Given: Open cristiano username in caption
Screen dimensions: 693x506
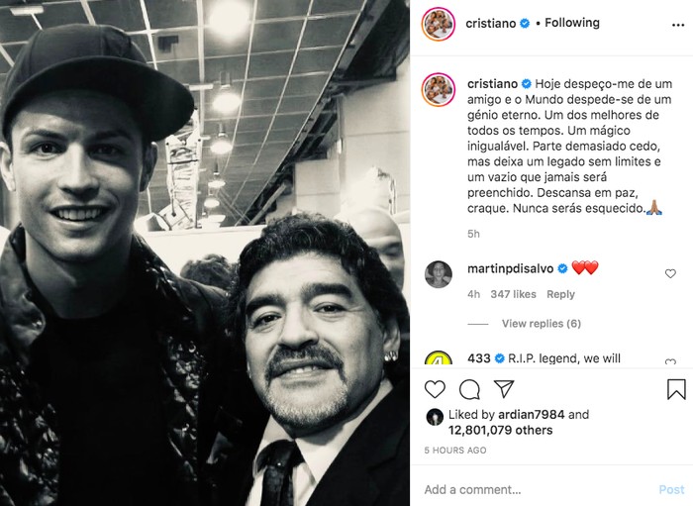Looking at the screenshot, I should (492, 83).
